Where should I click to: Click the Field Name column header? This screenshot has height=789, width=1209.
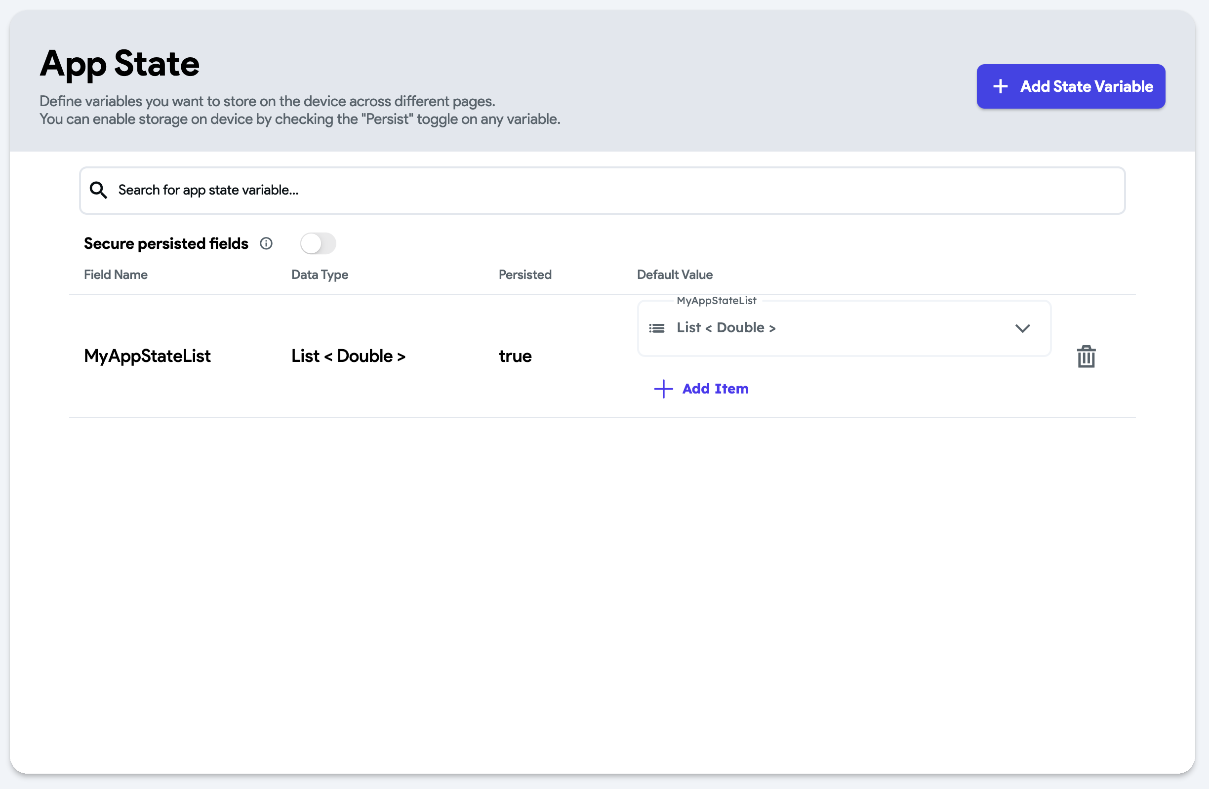tap(115, 275)
